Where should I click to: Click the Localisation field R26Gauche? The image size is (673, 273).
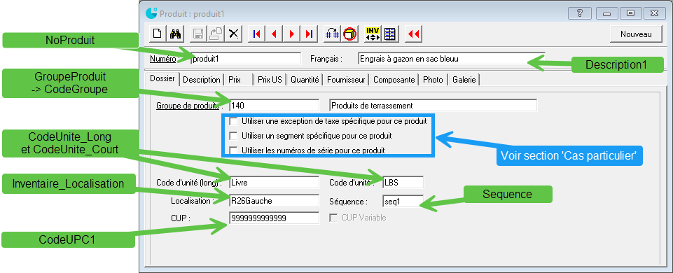tap(275, 200)
